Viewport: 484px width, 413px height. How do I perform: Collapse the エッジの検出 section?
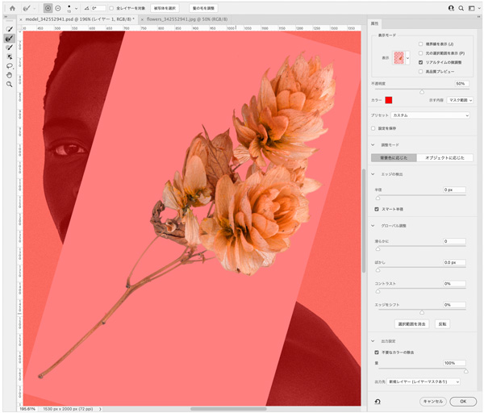(373, 174)
